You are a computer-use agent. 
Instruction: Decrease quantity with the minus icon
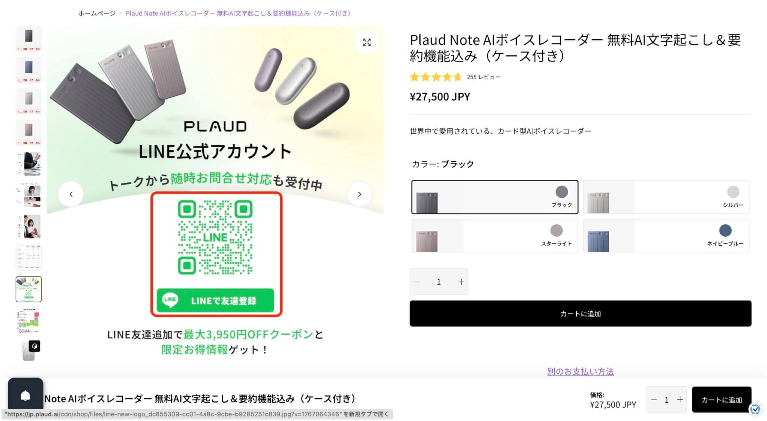point(417,282)
